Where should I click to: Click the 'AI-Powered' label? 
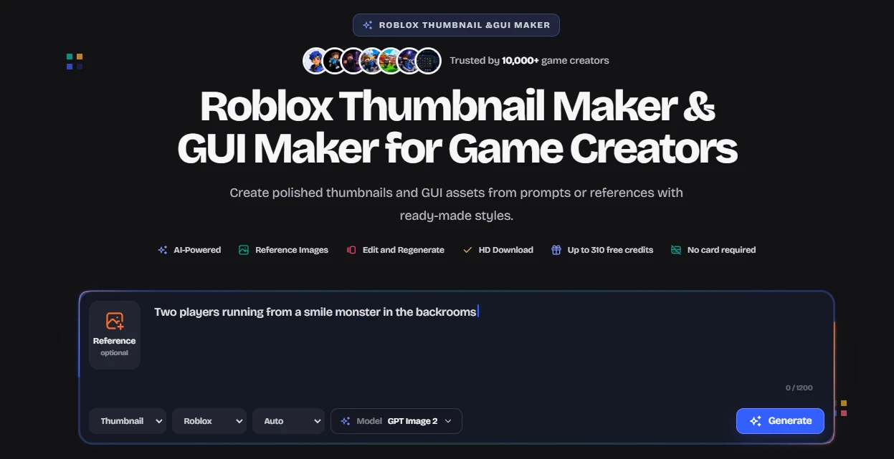[x=197, y=250]
